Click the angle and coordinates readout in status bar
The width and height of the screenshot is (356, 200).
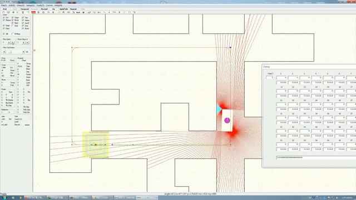point(190,194)
